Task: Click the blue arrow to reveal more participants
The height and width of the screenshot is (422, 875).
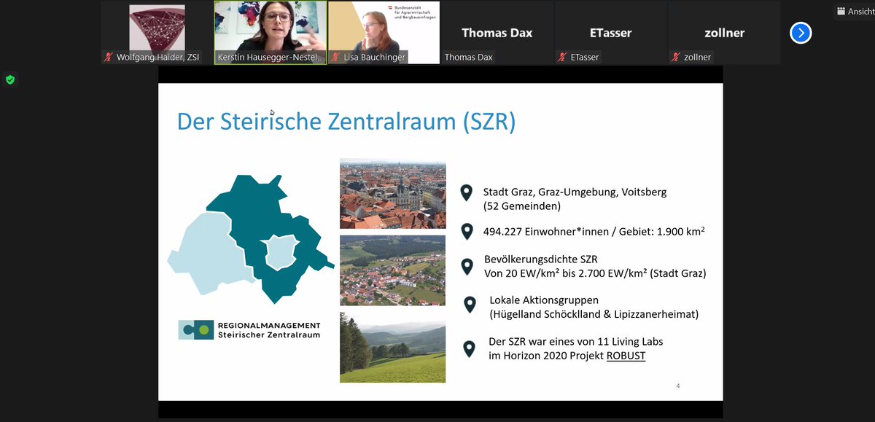Action: click(x=801, y=32)
